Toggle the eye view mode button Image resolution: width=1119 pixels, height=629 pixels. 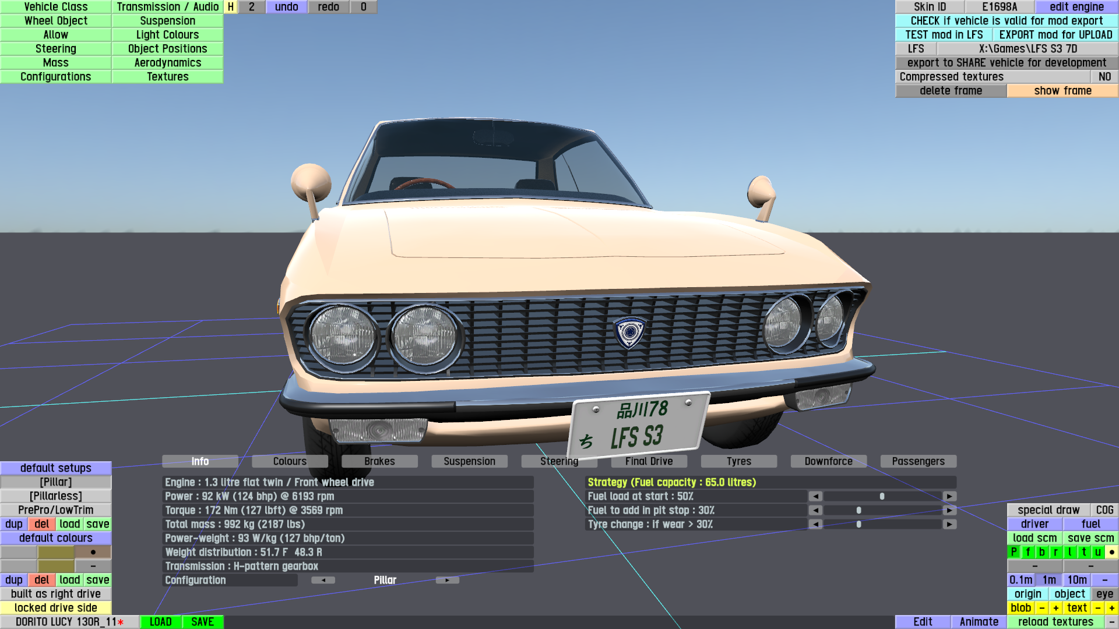click(x=1104, y=593)
